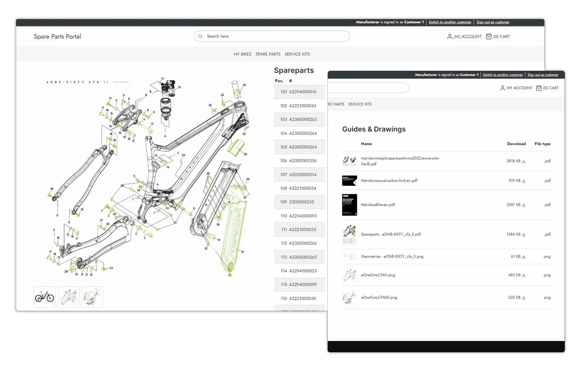580x387 pixels.
Task: Open file name eOneSixtyCFAII2.png
Action: (x=379, y=298)
